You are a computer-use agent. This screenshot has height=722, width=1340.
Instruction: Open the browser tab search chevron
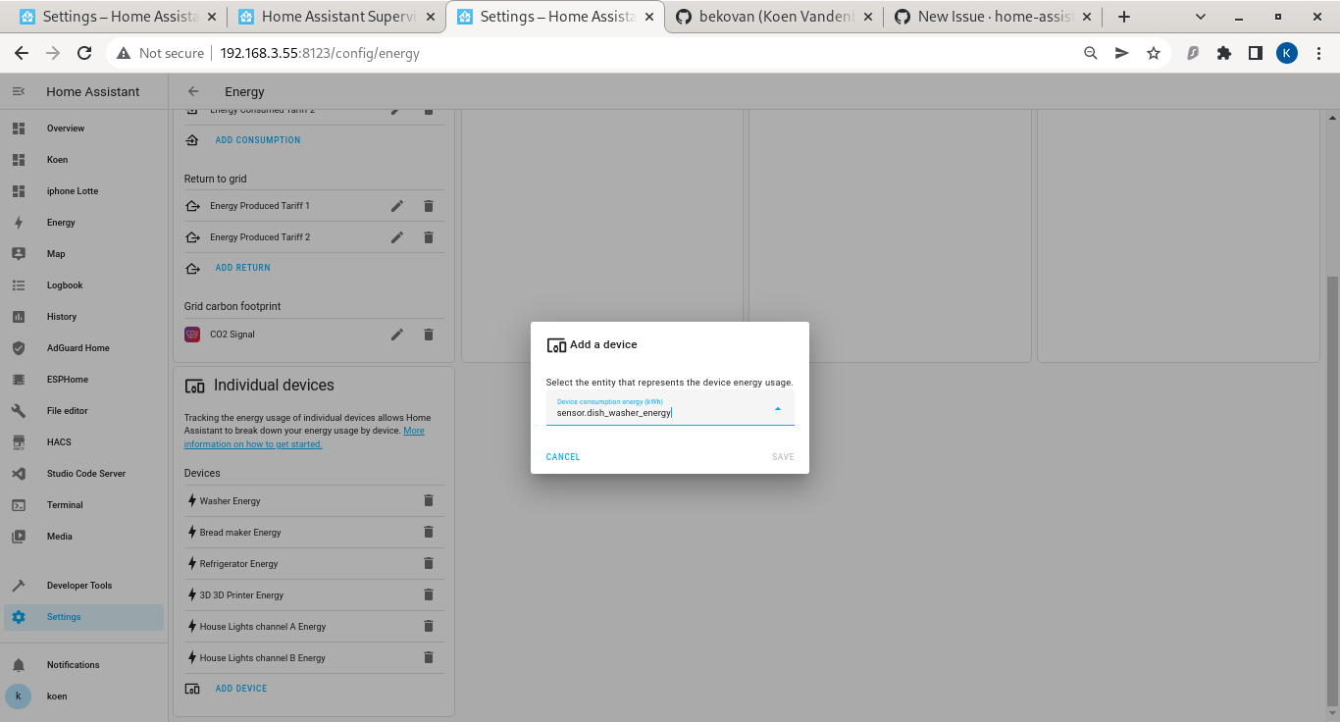pyautogui.click(x=1201, y=16)
